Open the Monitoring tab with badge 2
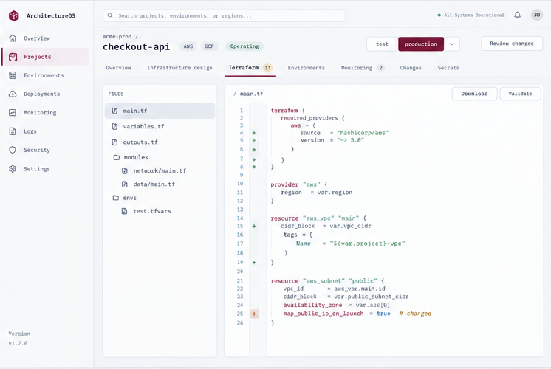The image size is (551, 369). coord(363,68)
